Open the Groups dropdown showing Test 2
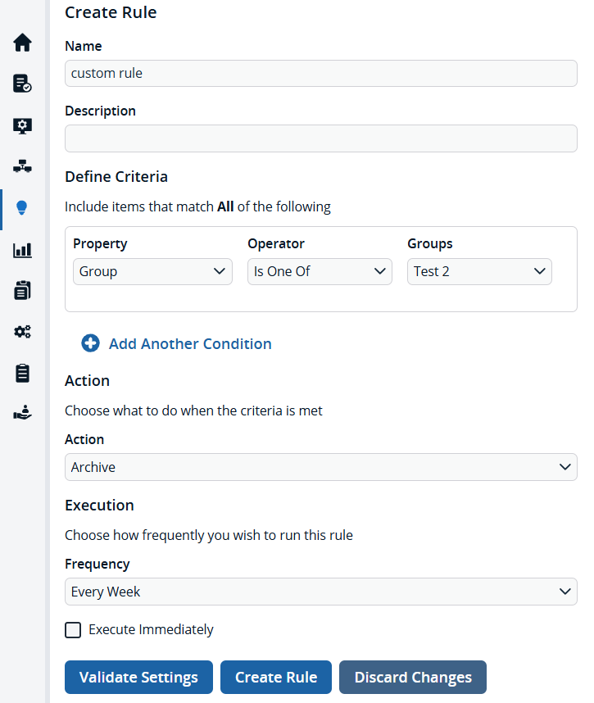Image resolution: width=594 pixels, height=703 pixels. coord(479,271)
